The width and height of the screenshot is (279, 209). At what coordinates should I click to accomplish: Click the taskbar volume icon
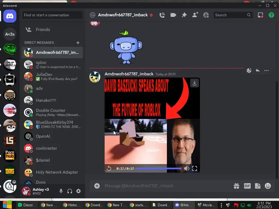(249, 205)
